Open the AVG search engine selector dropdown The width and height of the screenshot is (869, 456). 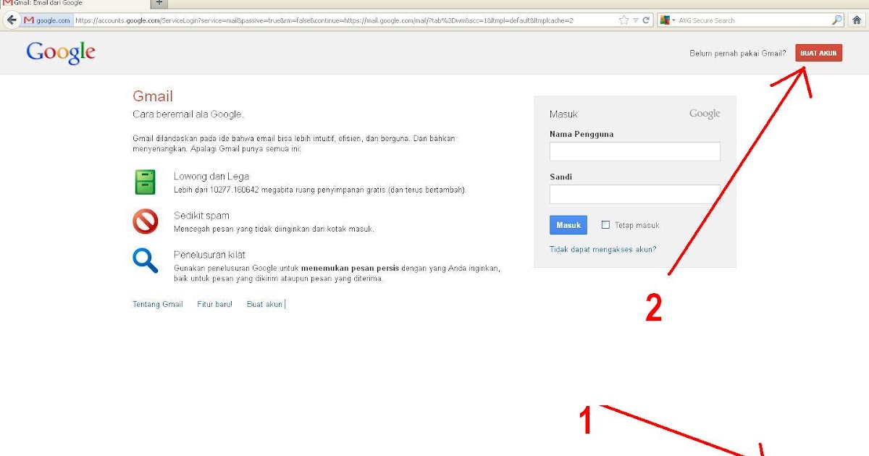[668, 20]
